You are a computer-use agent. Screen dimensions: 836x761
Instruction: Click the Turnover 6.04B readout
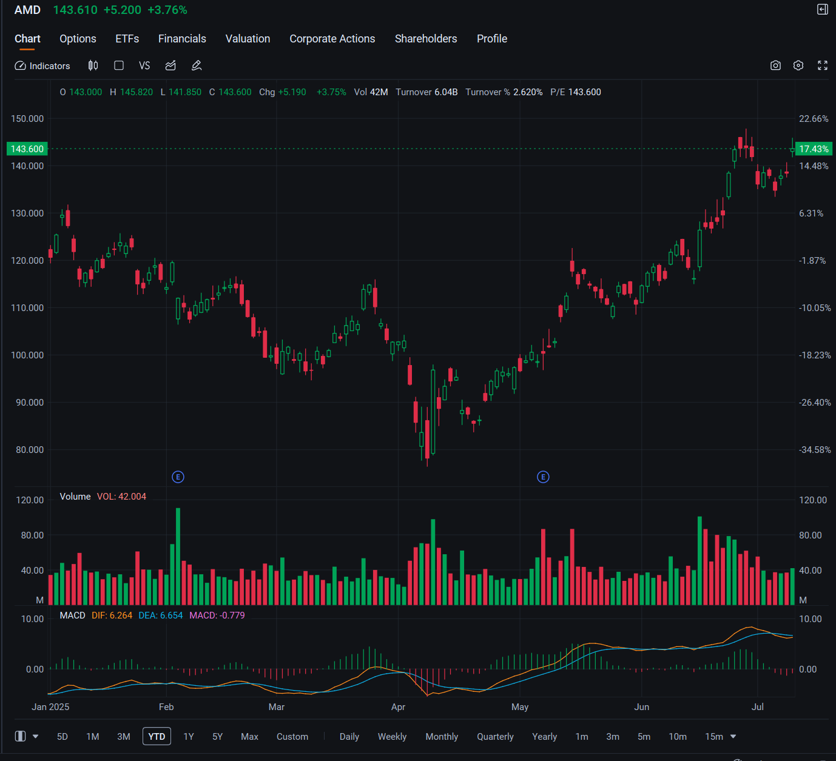(426, 92)
